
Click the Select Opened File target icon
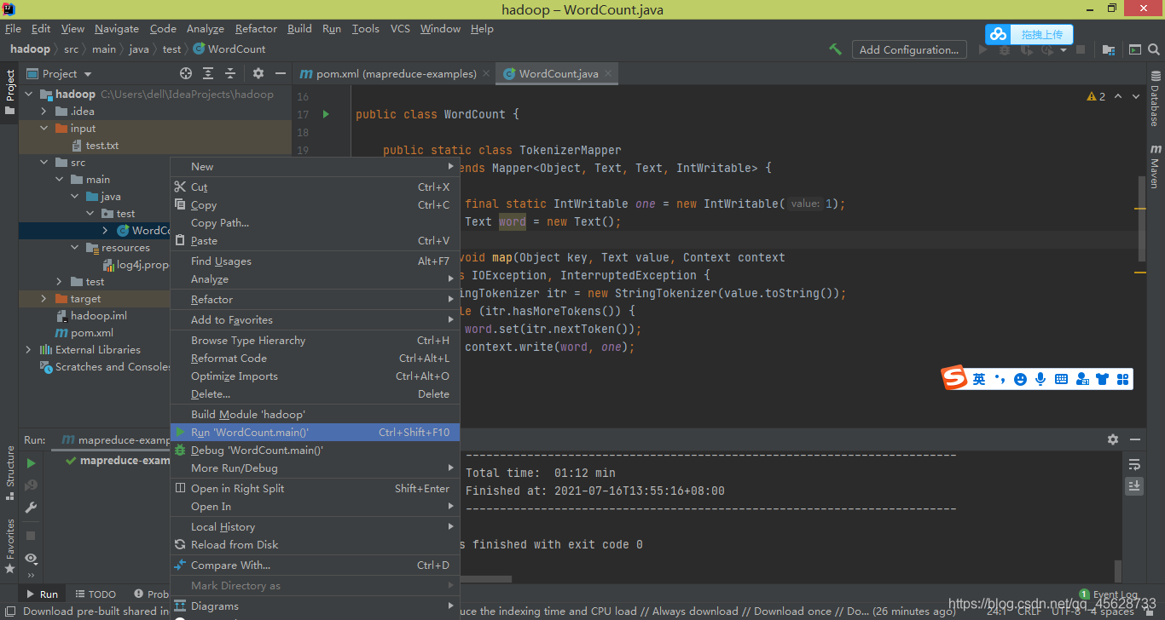[186, 73]
